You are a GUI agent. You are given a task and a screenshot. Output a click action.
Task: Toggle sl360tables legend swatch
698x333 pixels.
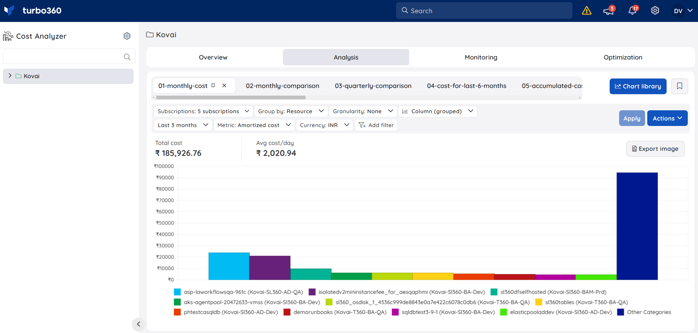(x=539, y=302)
